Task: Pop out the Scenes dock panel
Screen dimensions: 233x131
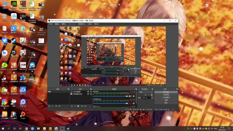Action: pos(68,89)
